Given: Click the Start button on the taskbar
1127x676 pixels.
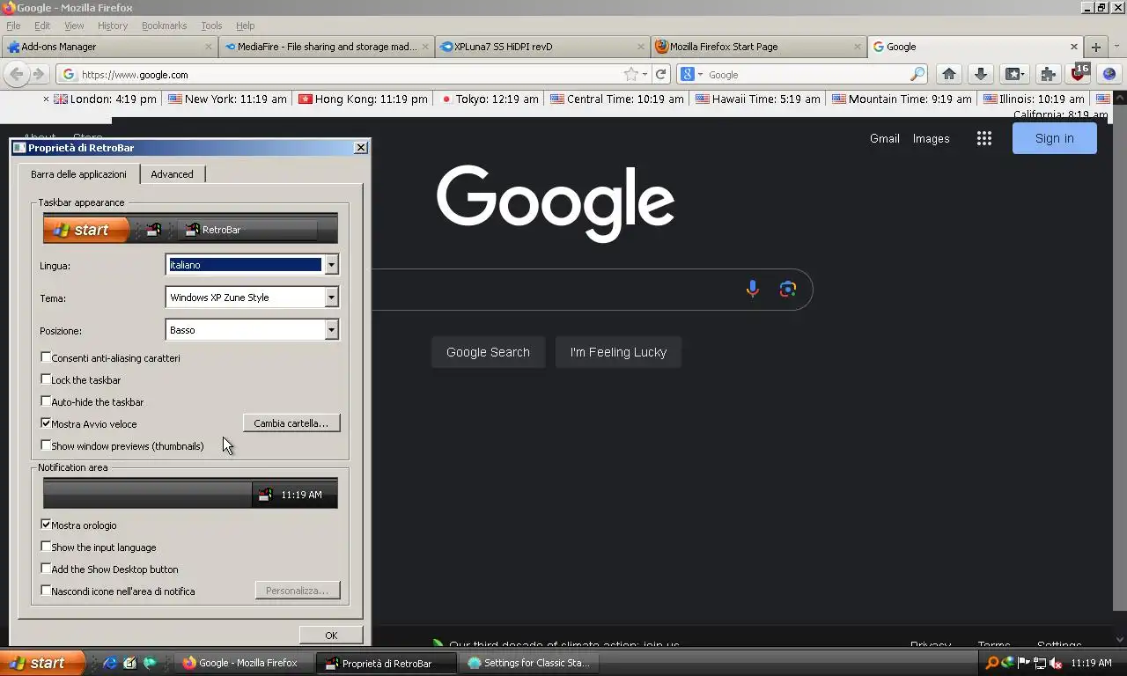Looking at the screenshot, I should click(x=43, y=663).
